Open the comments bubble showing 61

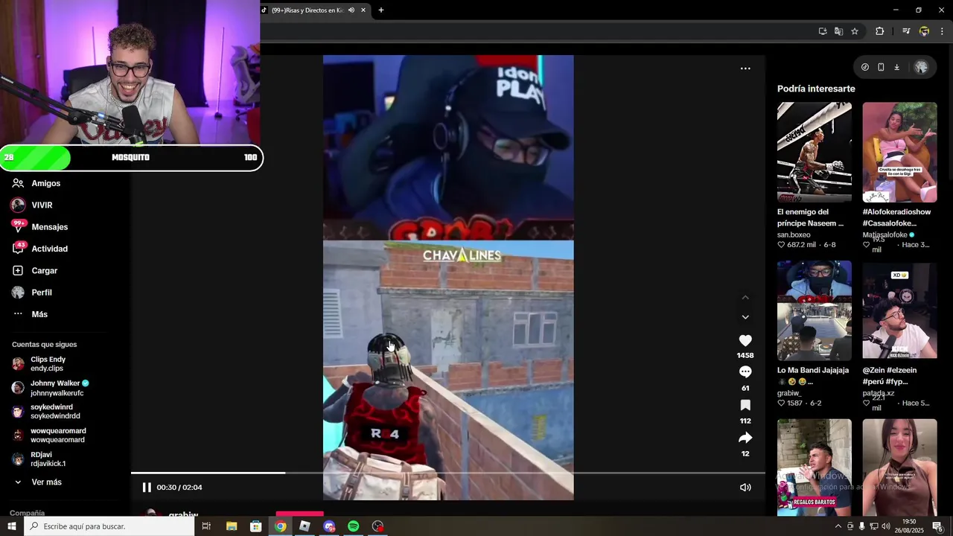point(745,371)
